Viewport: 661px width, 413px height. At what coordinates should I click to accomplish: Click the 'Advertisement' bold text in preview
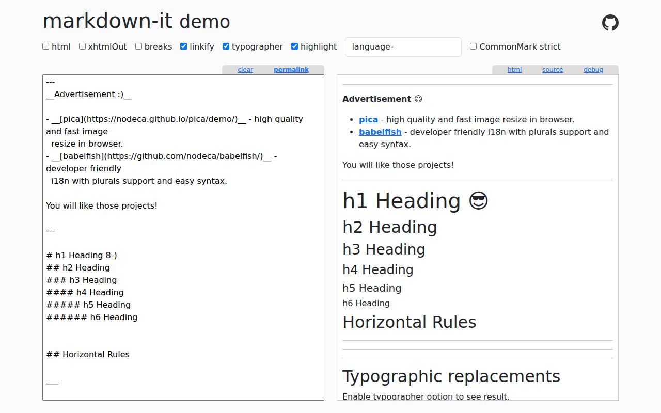(x=377, y=99)
